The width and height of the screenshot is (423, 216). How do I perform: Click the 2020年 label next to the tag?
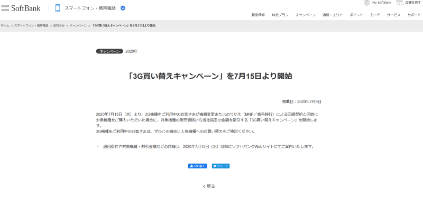(x=131, y=51)
